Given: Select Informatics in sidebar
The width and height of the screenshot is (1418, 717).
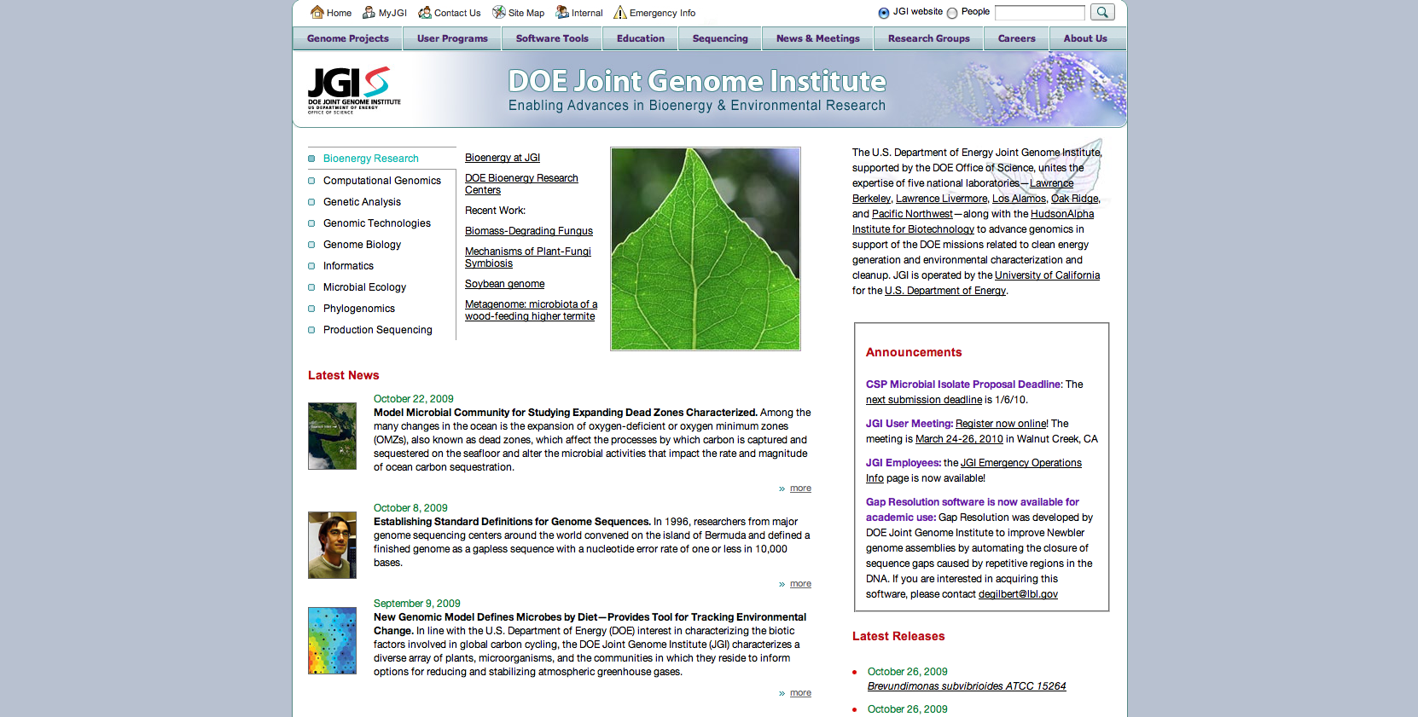Looking at the screenshot, I should click(348, 266).
